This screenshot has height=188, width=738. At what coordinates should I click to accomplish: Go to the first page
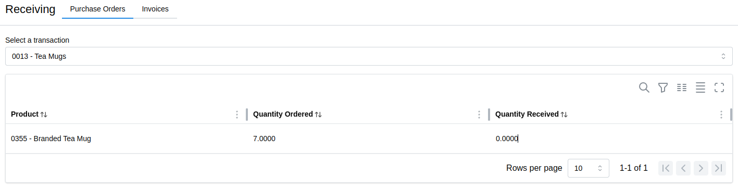[x=665, y=168]
